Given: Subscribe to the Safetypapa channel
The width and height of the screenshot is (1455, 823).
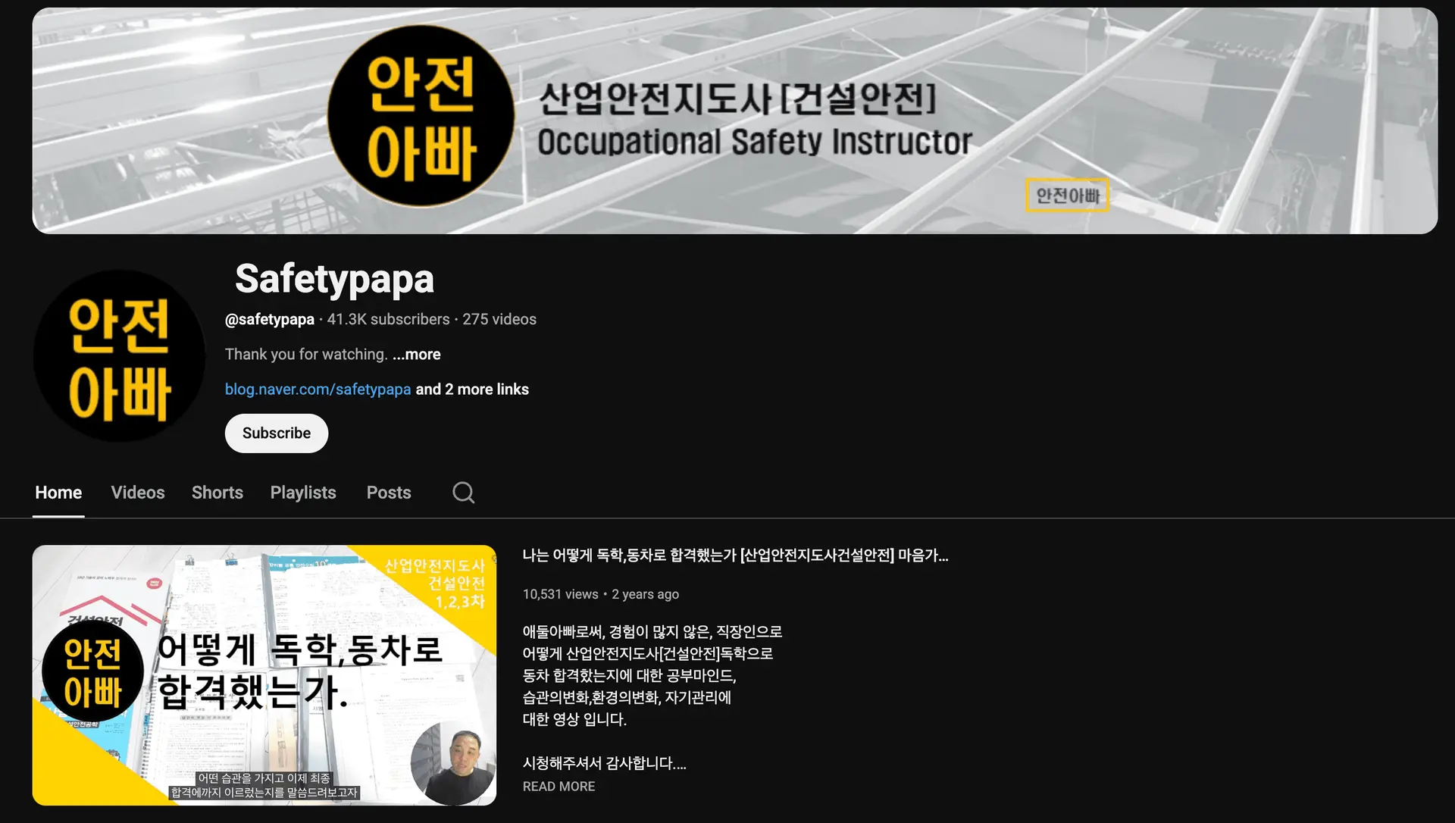Looking at the screenshot, I should (276, 433).
